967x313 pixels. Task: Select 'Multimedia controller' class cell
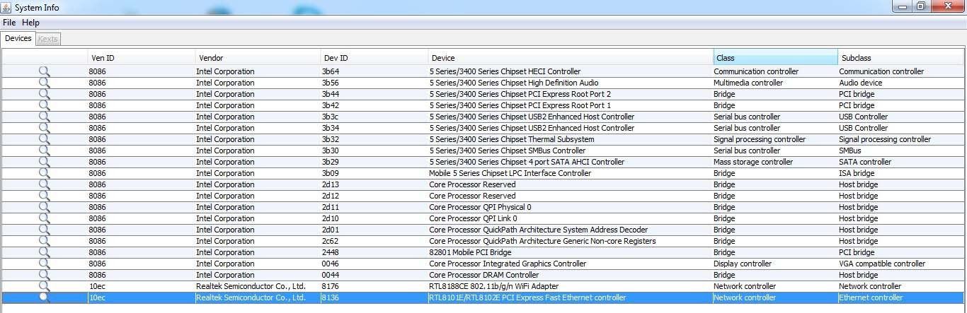[x=775, y=83]
